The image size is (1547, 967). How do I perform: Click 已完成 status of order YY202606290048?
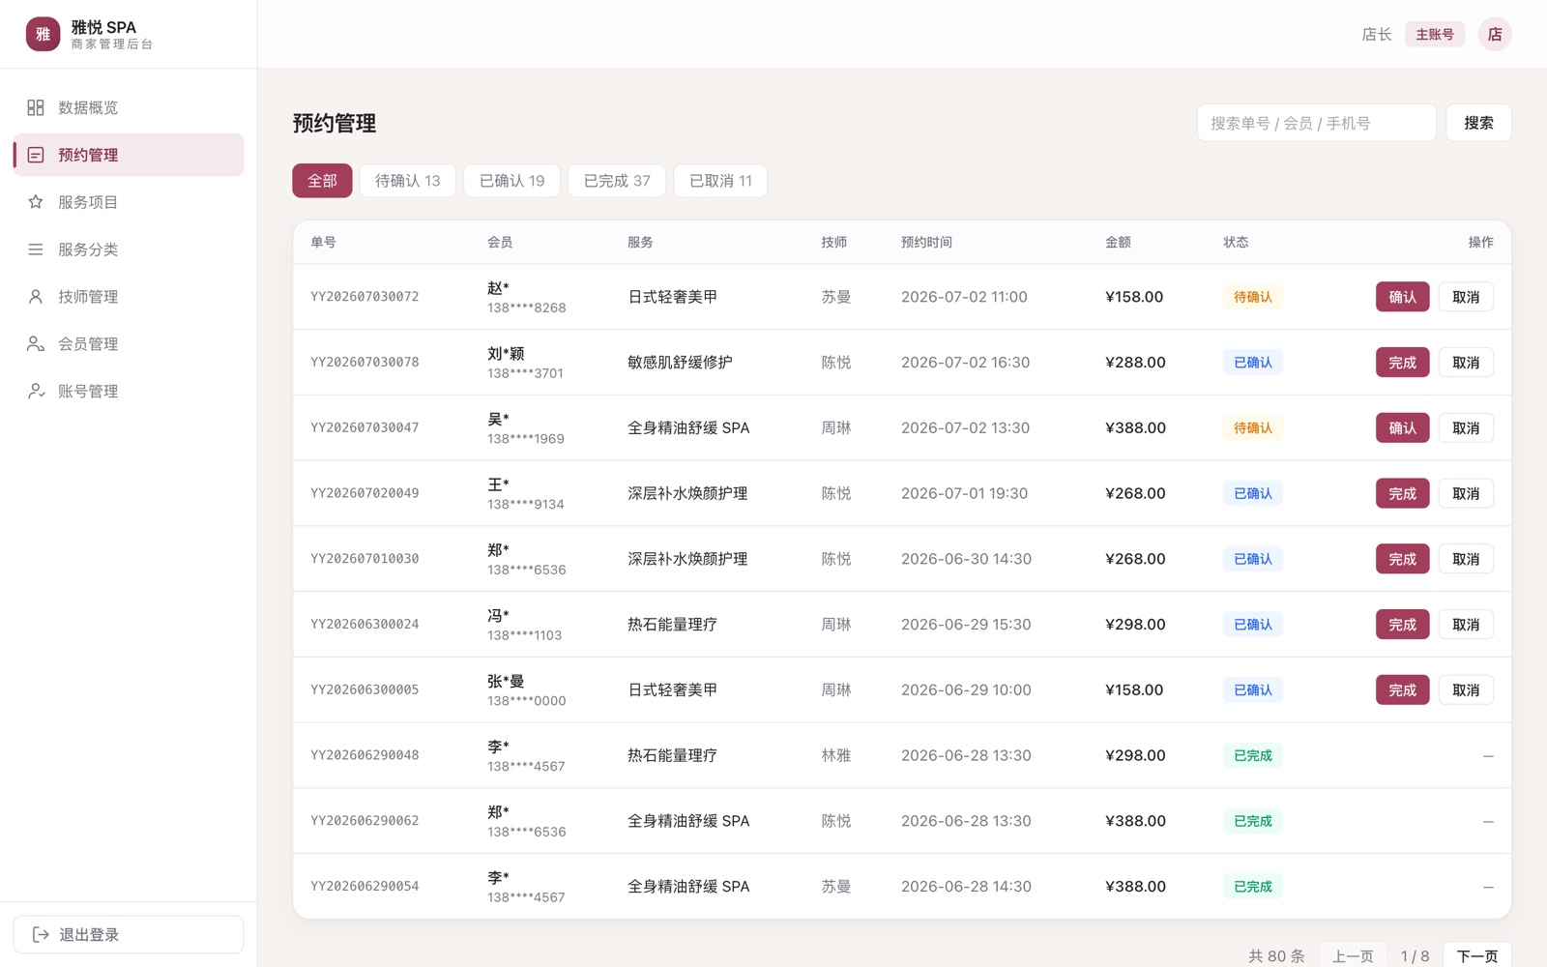click(1253, 755)
